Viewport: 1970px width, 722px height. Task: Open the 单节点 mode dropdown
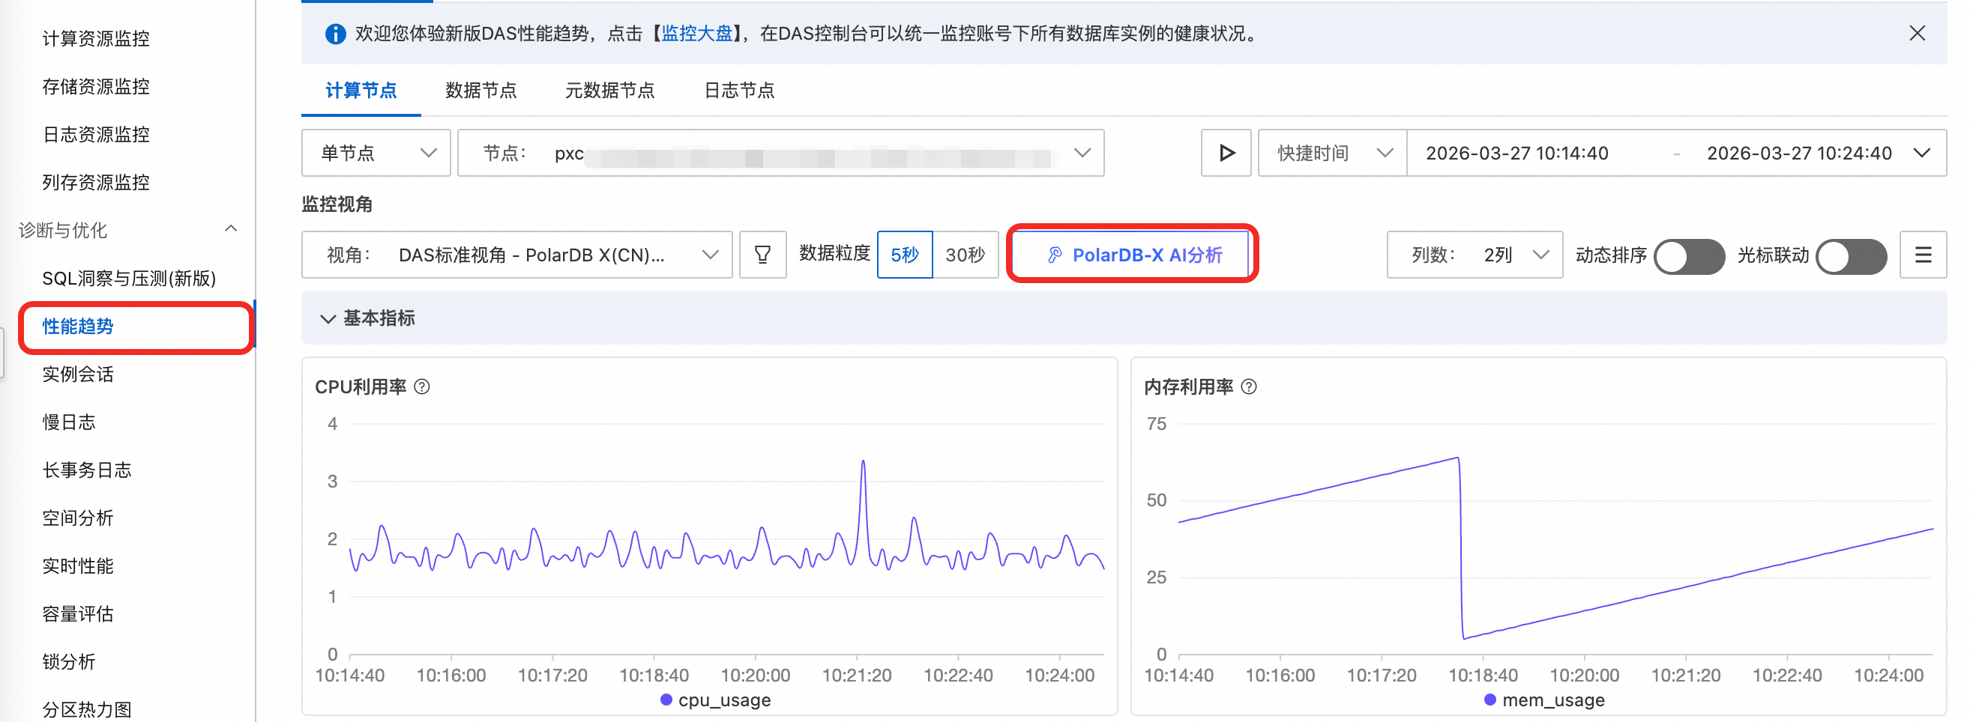tap(376, 153)
